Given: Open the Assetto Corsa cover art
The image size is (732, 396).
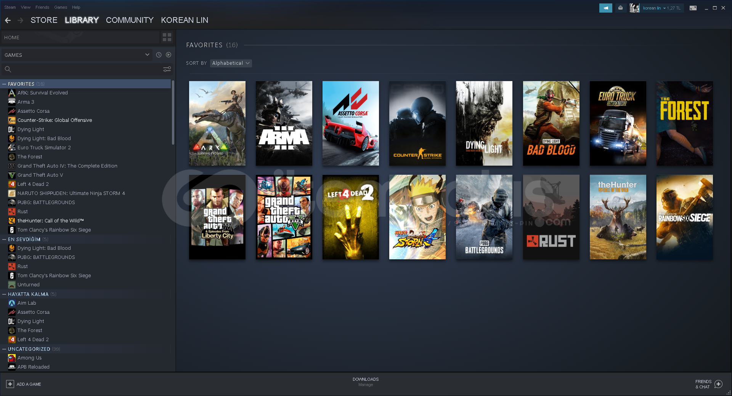Looking at the screenshot, I should coord(351,123).
